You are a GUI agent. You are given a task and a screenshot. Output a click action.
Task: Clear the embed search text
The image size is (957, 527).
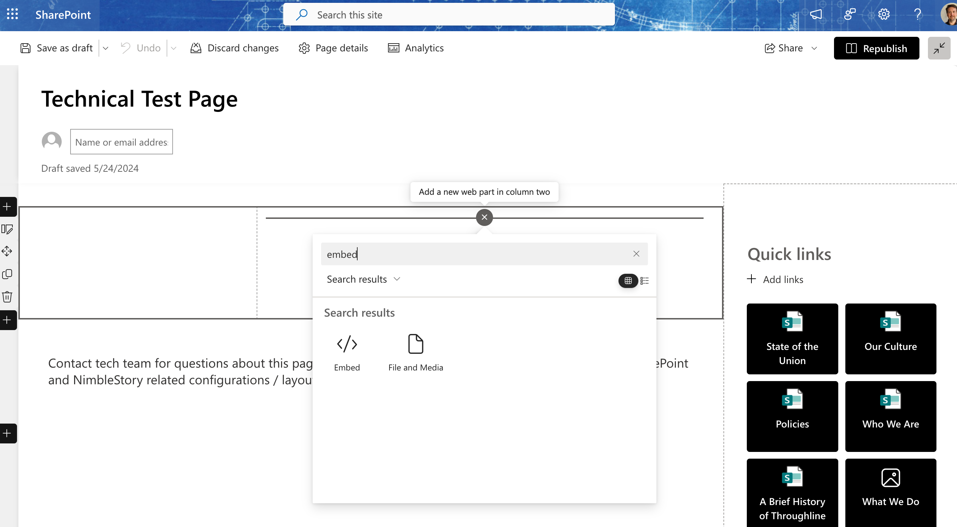point(636,254)
